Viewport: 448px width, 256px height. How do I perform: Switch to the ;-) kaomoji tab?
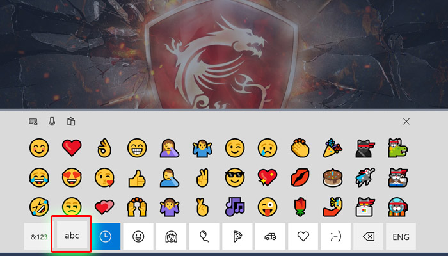point(336,236)
